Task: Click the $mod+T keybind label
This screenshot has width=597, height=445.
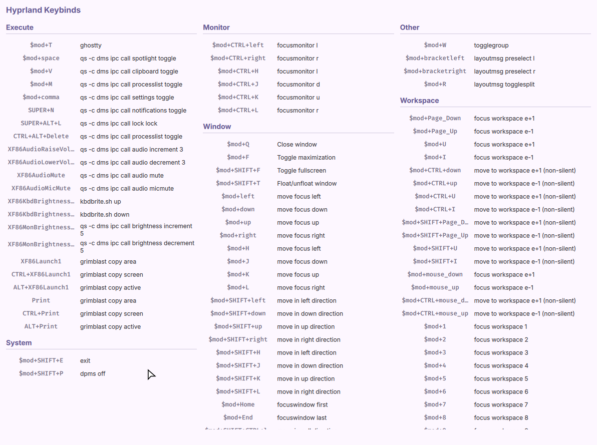Action: 41,45
